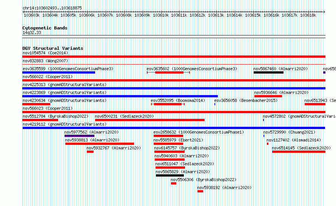Click nsv6145757 (ByrskaBishop2022) label
336x206 pixels.
(187, 148)
